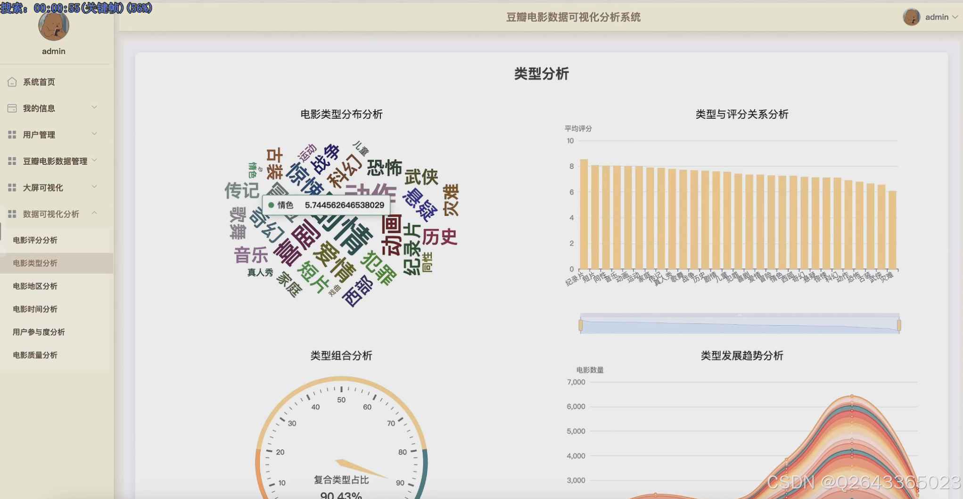Click the 类型发展趋势分析 chart title
This screenshot has height=499, width=963.
coord(742,356)
